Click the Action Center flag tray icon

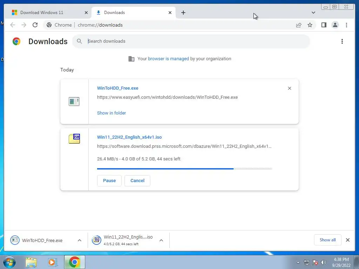coord(315,262)
